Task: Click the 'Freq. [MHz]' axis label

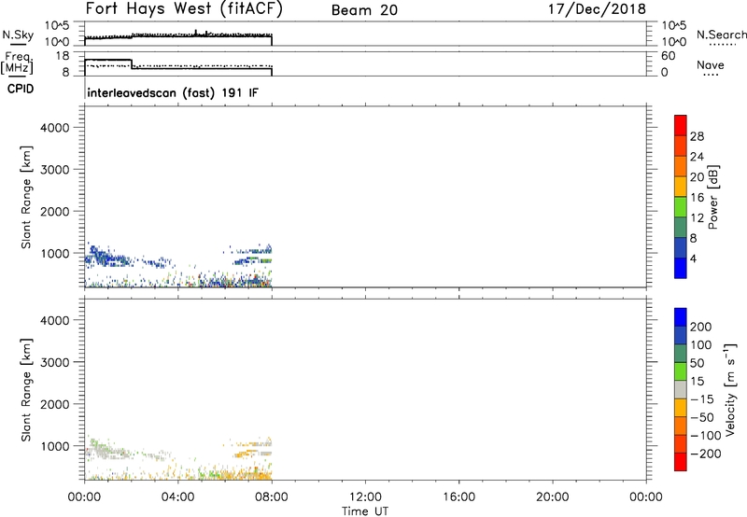Action: coord(17,63)
